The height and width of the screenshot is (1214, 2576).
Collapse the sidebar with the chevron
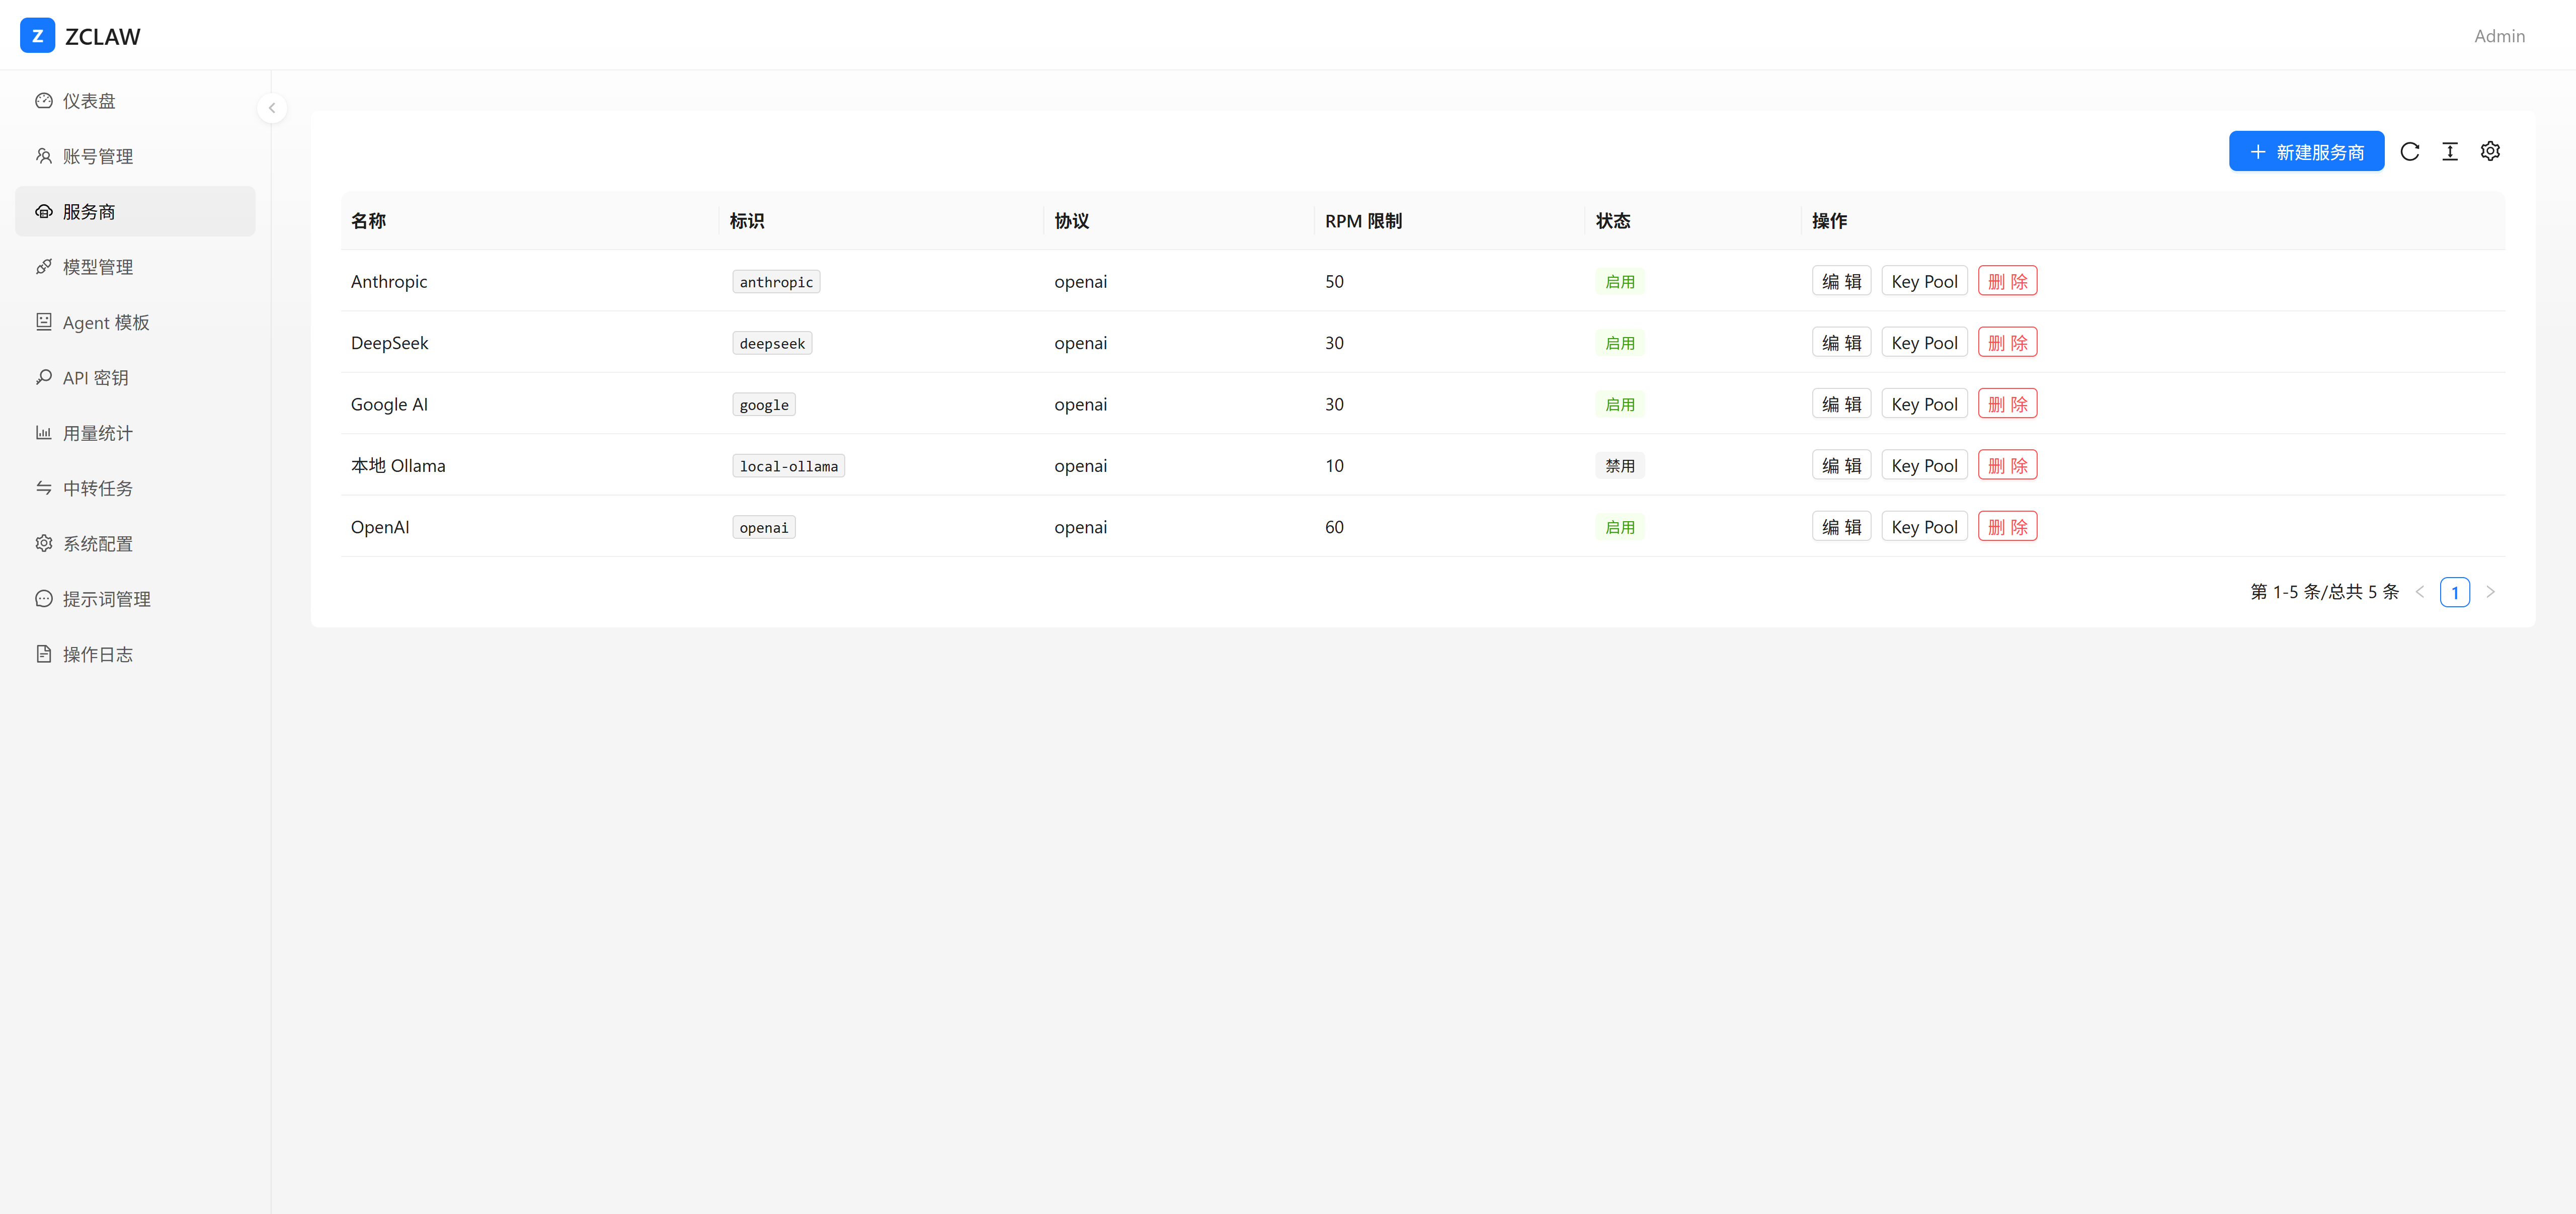pyautogui.click(x=272, y=108)
